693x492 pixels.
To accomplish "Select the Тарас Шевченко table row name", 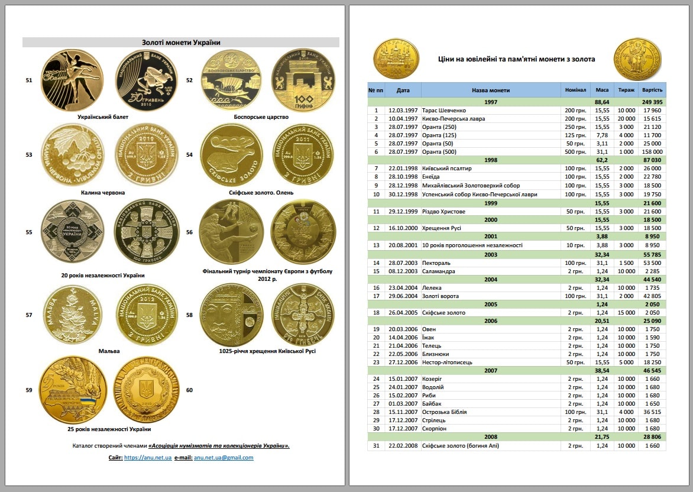I will click(444, 111).
